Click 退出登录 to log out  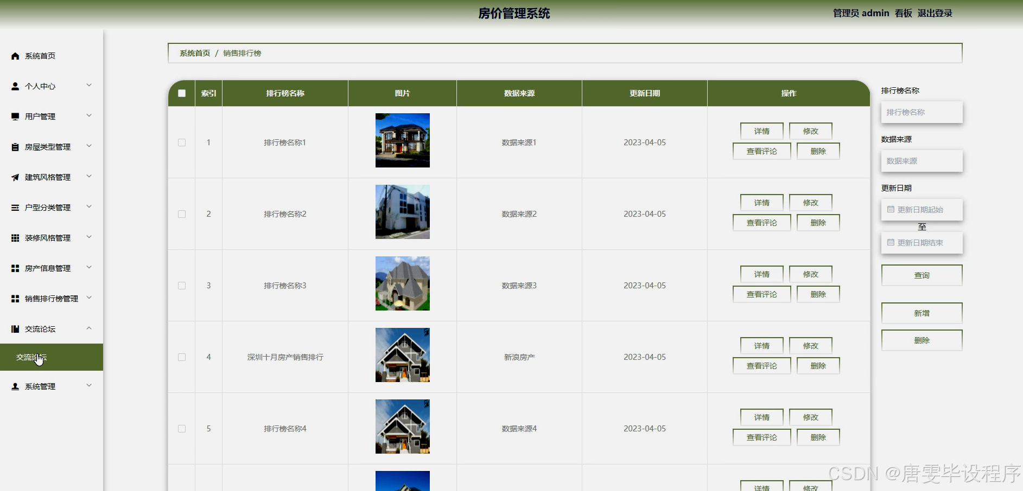935,13
